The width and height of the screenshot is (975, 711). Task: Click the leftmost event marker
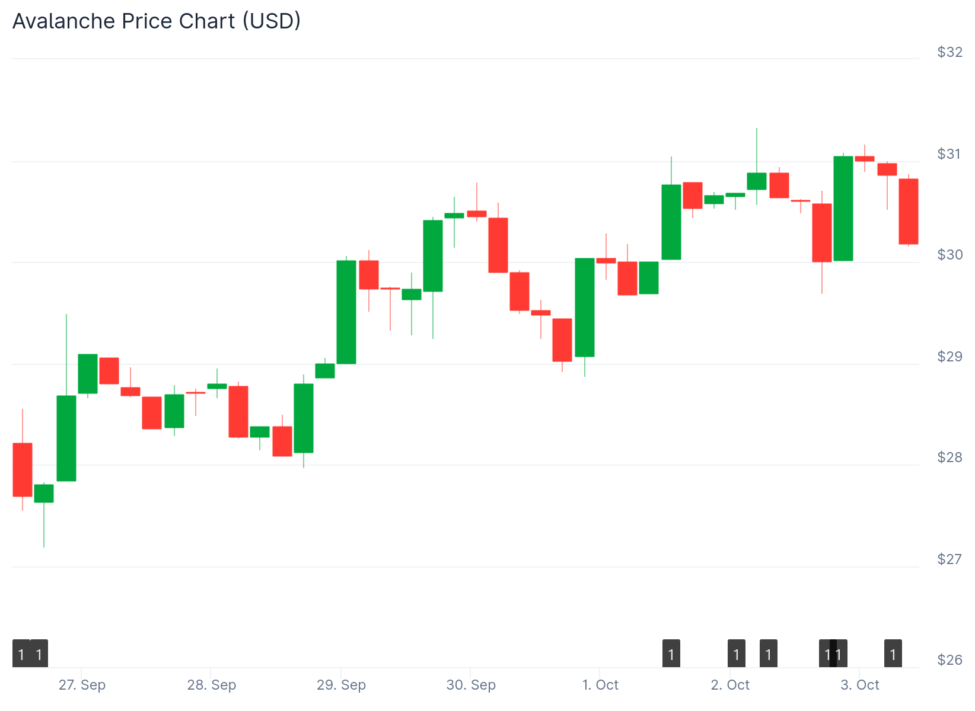click(x=21, y=654)
